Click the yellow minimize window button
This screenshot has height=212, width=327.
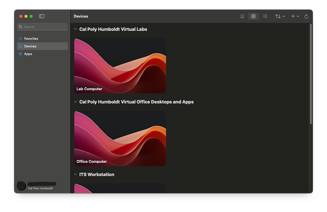[26, 16]
